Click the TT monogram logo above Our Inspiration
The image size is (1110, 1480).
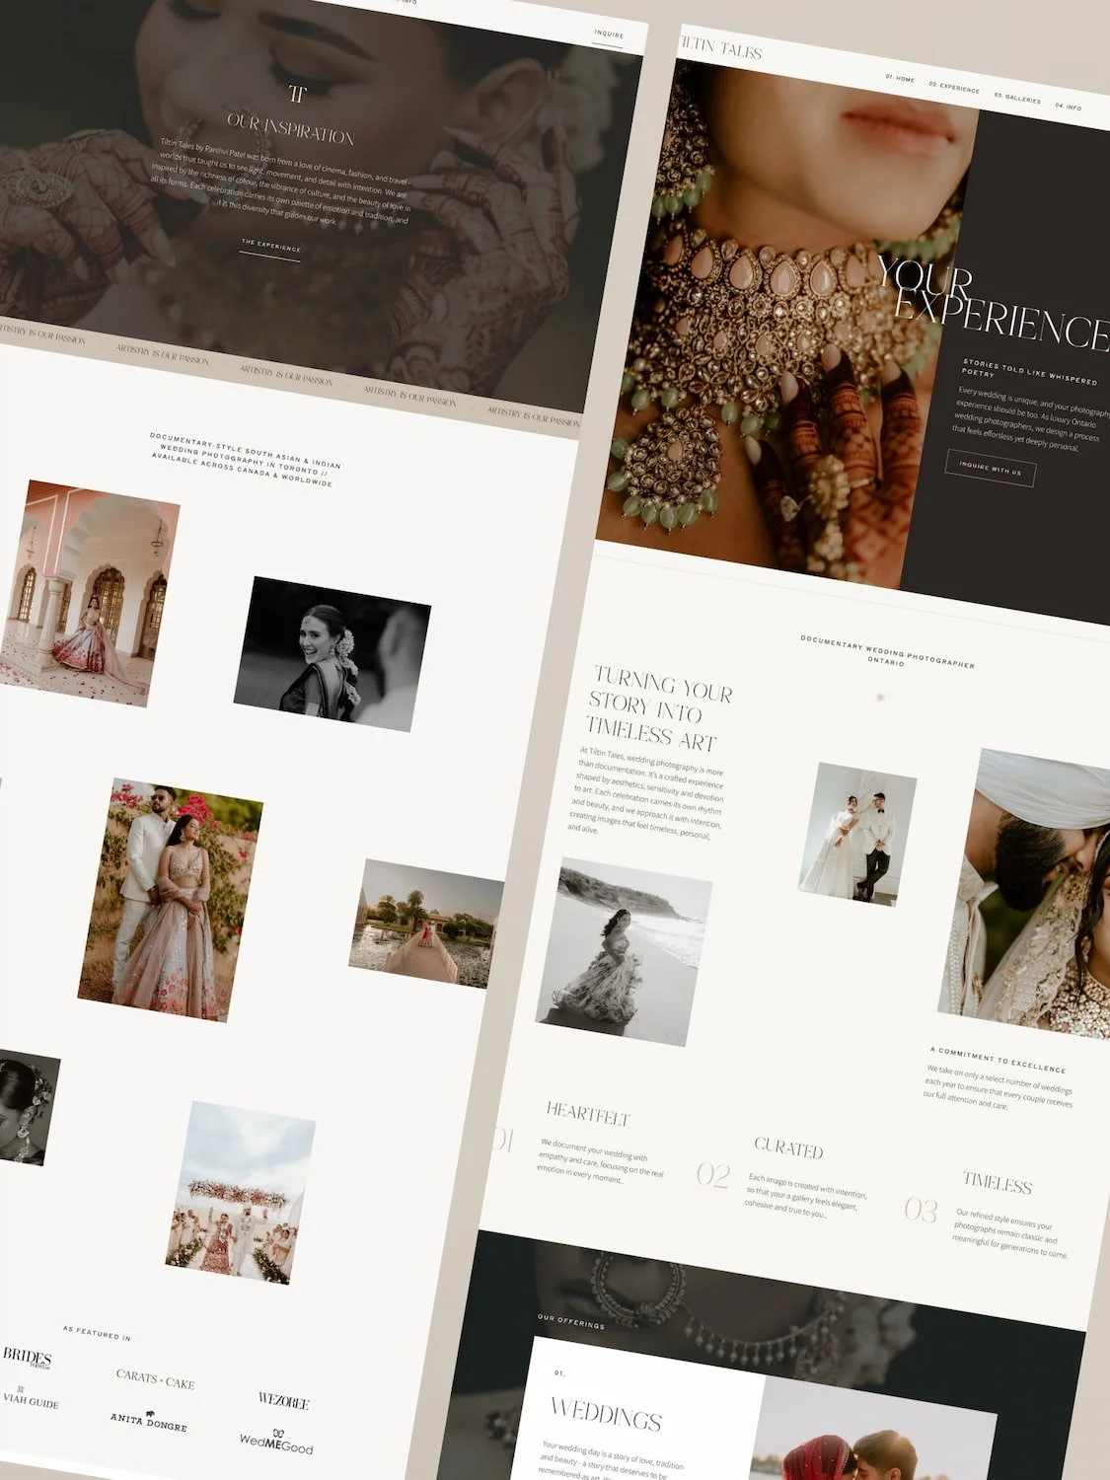(x=298, y=95)
